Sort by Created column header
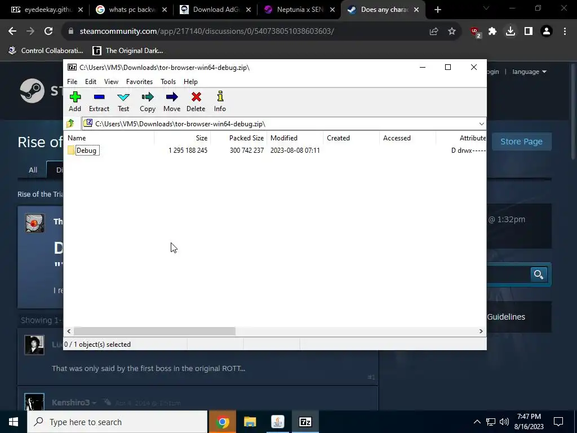577x433 pixels. click(352, 138)
